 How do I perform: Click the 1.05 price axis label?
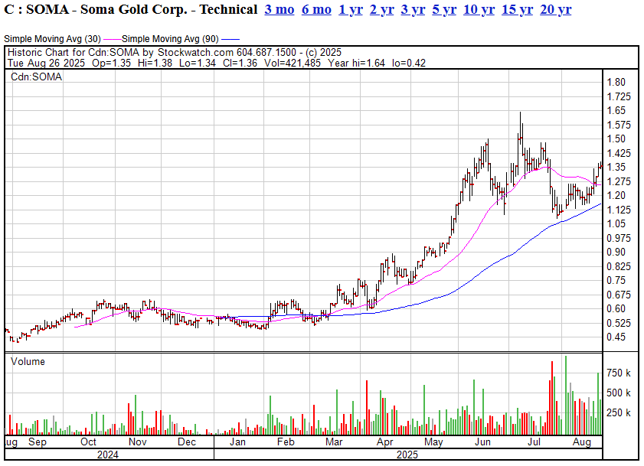pos(616,223)
